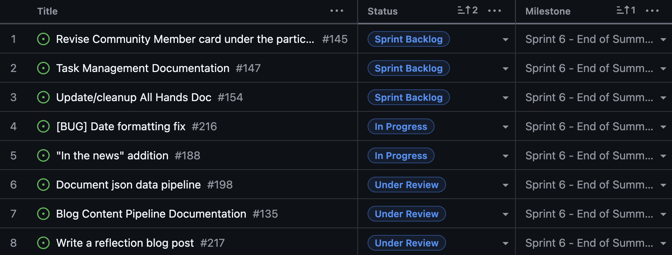Select the issue icon for Task Management Documentation
The image size is (672, 255).
point(43,68)
